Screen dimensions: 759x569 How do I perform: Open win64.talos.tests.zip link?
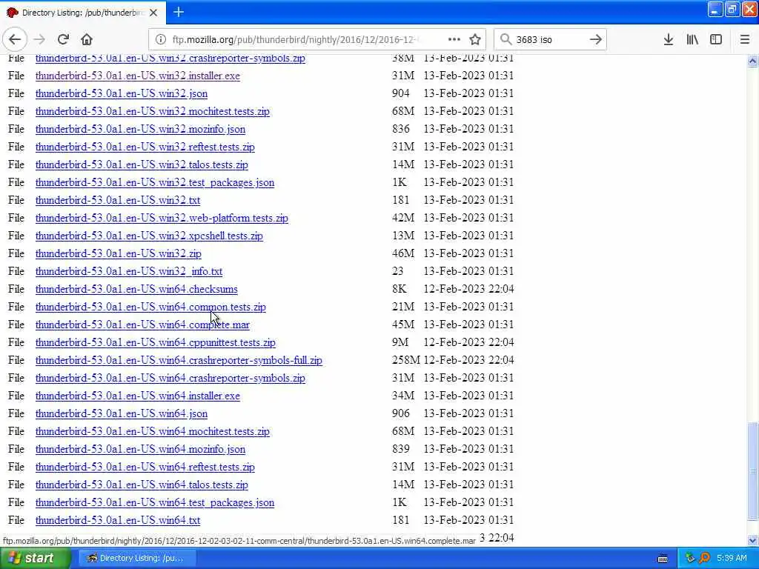[x=142, y=485]
